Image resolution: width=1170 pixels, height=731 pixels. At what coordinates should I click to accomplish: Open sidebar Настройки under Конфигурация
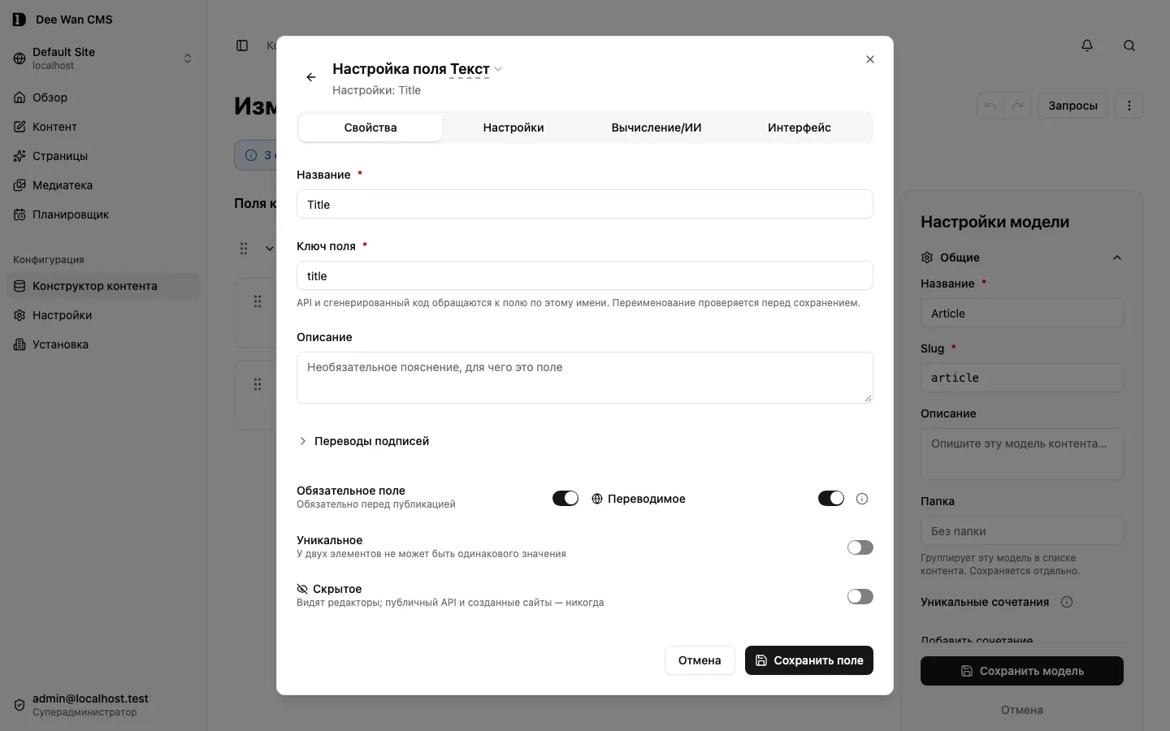pyautogui.click(x=103, y=315)
